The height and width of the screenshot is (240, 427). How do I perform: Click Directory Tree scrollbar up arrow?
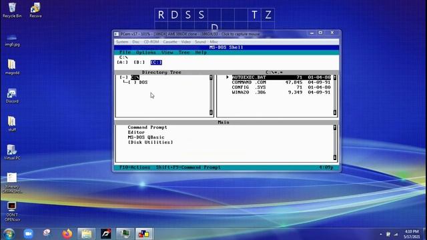(x=211, y=77)
